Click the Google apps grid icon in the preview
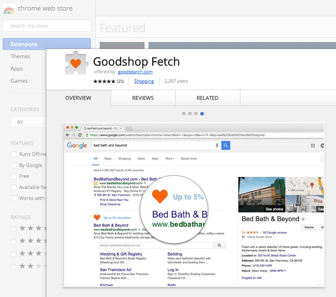 point(313,146)
